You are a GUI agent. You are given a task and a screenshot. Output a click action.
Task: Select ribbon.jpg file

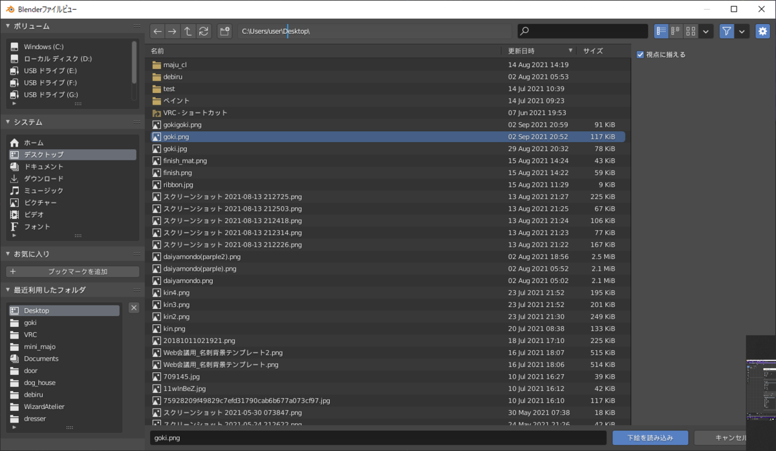click(388, 184)
